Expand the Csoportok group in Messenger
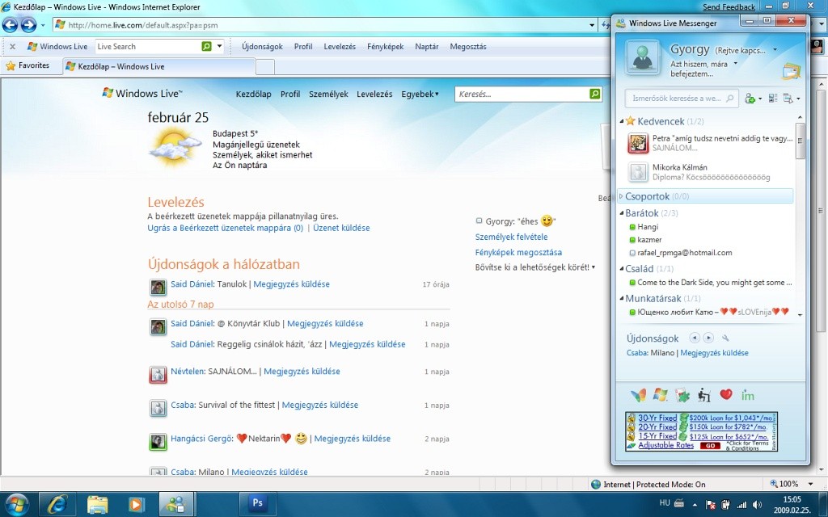This screenshot has width=828, height=517. [x=621, y=196]
